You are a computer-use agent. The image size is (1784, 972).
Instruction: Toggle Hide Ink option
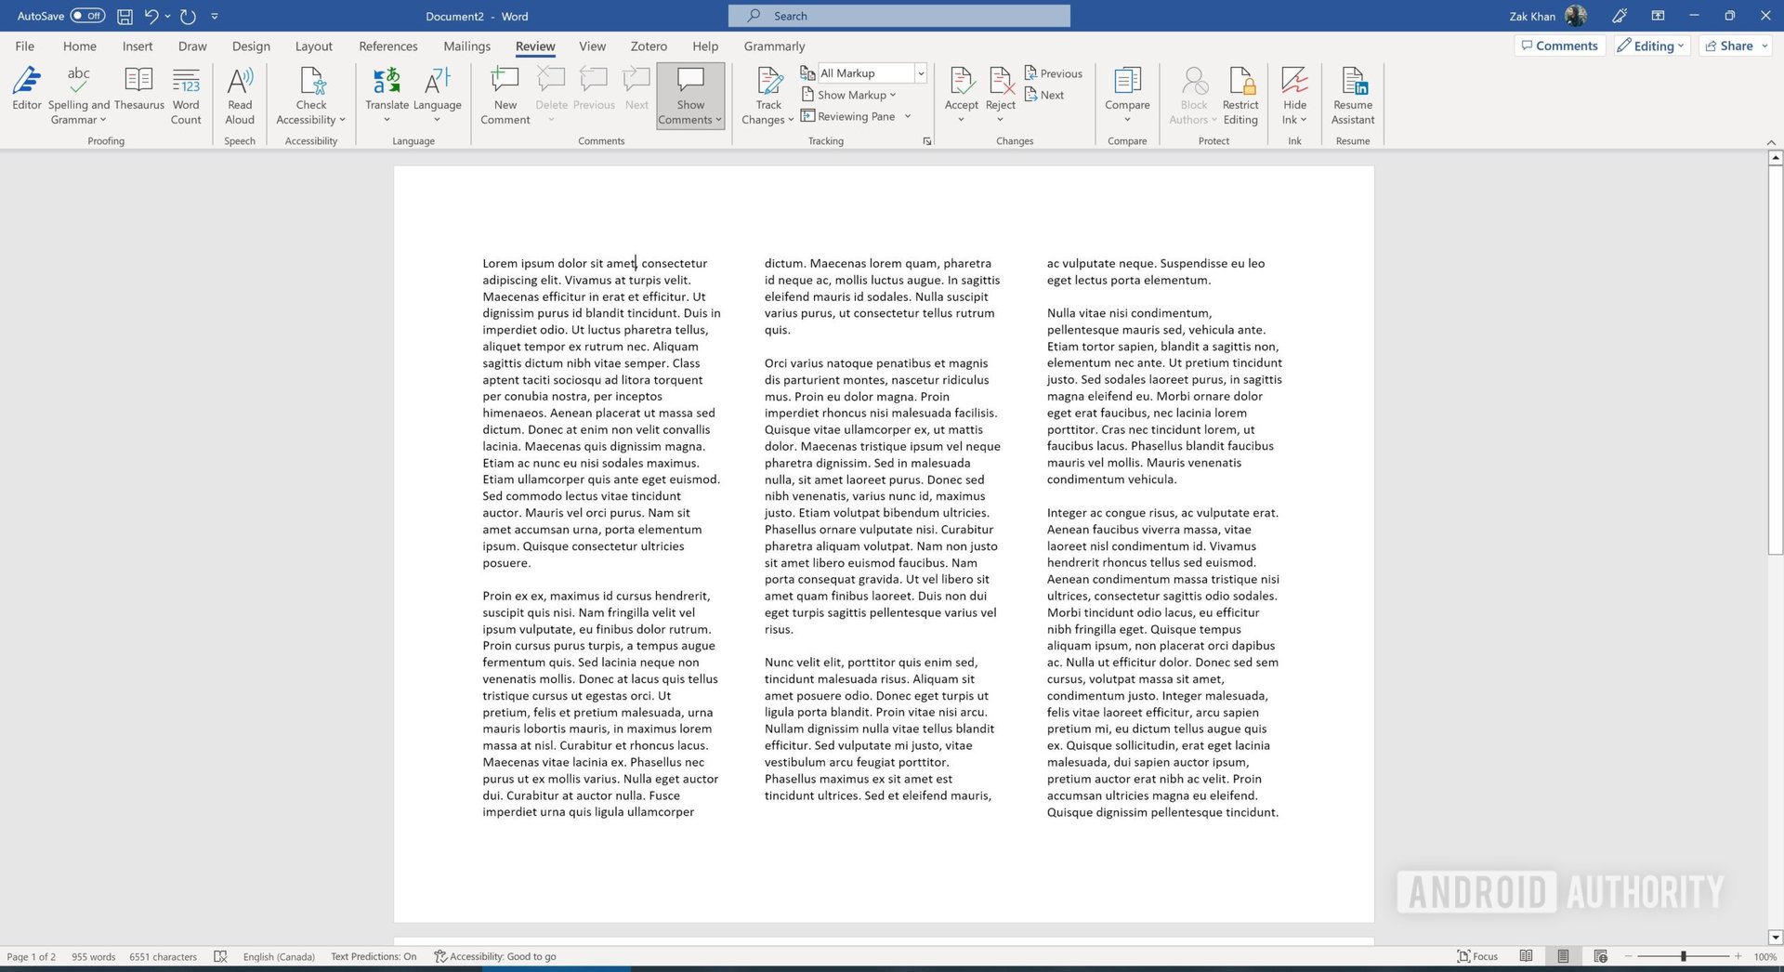pyautogui.click(x=1294, y=94)
